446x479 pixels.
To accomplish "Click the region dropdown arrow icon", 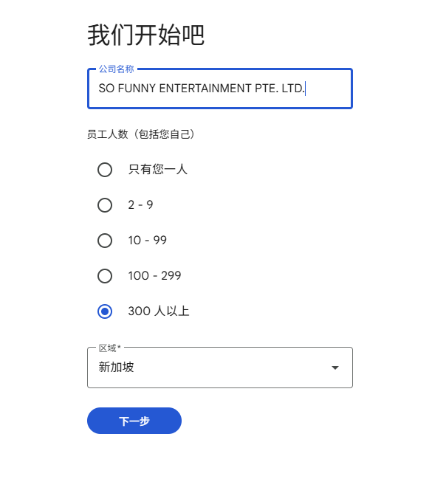I will pyautogui.click(x=335, y=368).
